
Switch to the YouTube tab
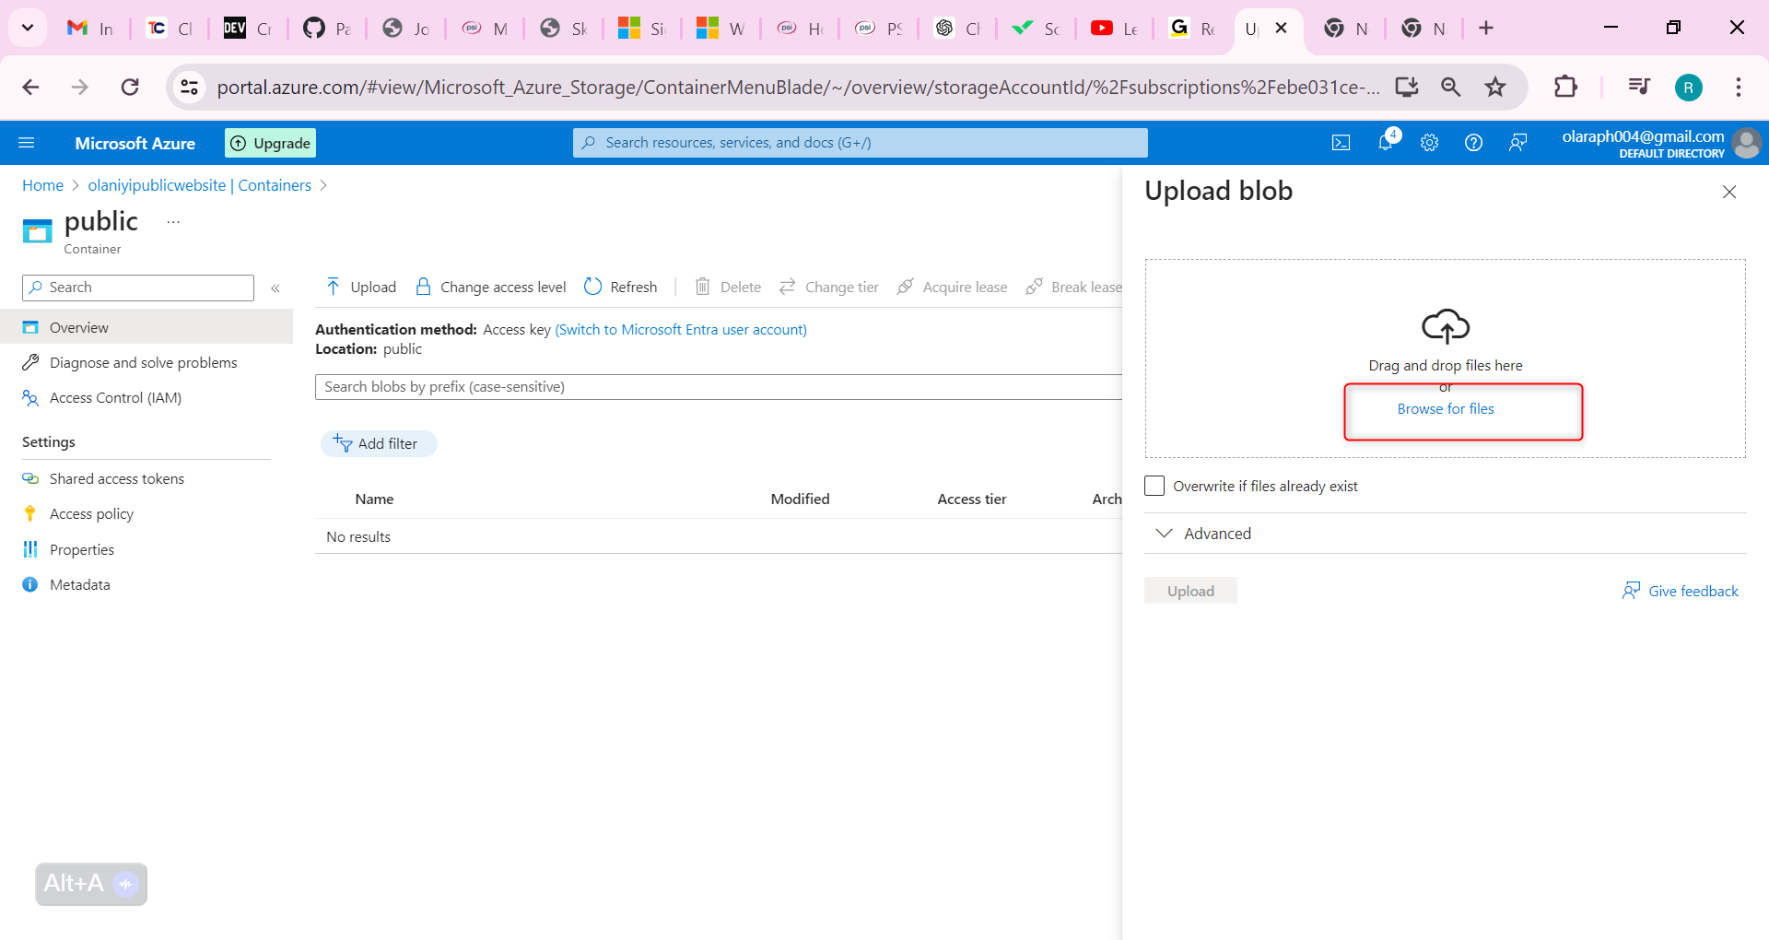1115,29
